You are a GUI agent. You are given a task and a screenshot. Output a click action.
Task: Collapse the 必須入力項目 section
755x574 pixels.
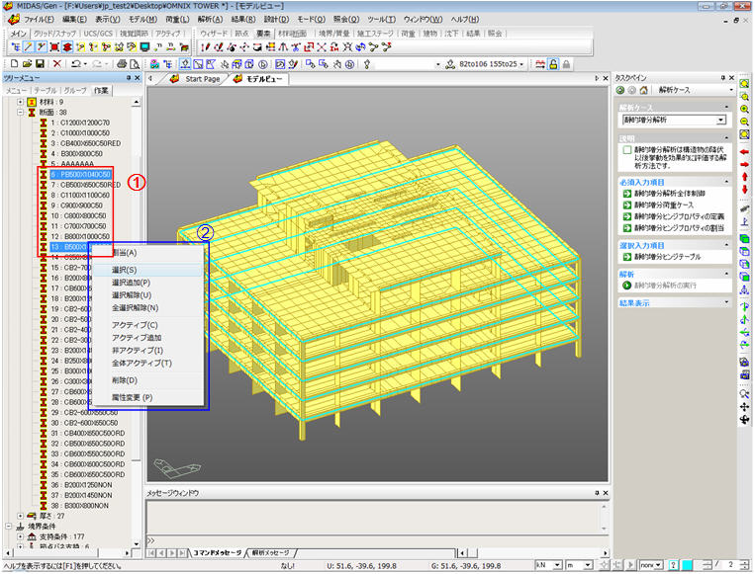point(726,182)
